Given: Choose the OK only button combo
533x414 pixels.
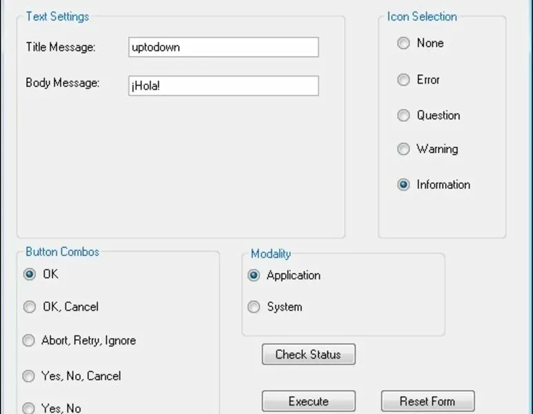Looking at the screenshot, I should 29,275.
